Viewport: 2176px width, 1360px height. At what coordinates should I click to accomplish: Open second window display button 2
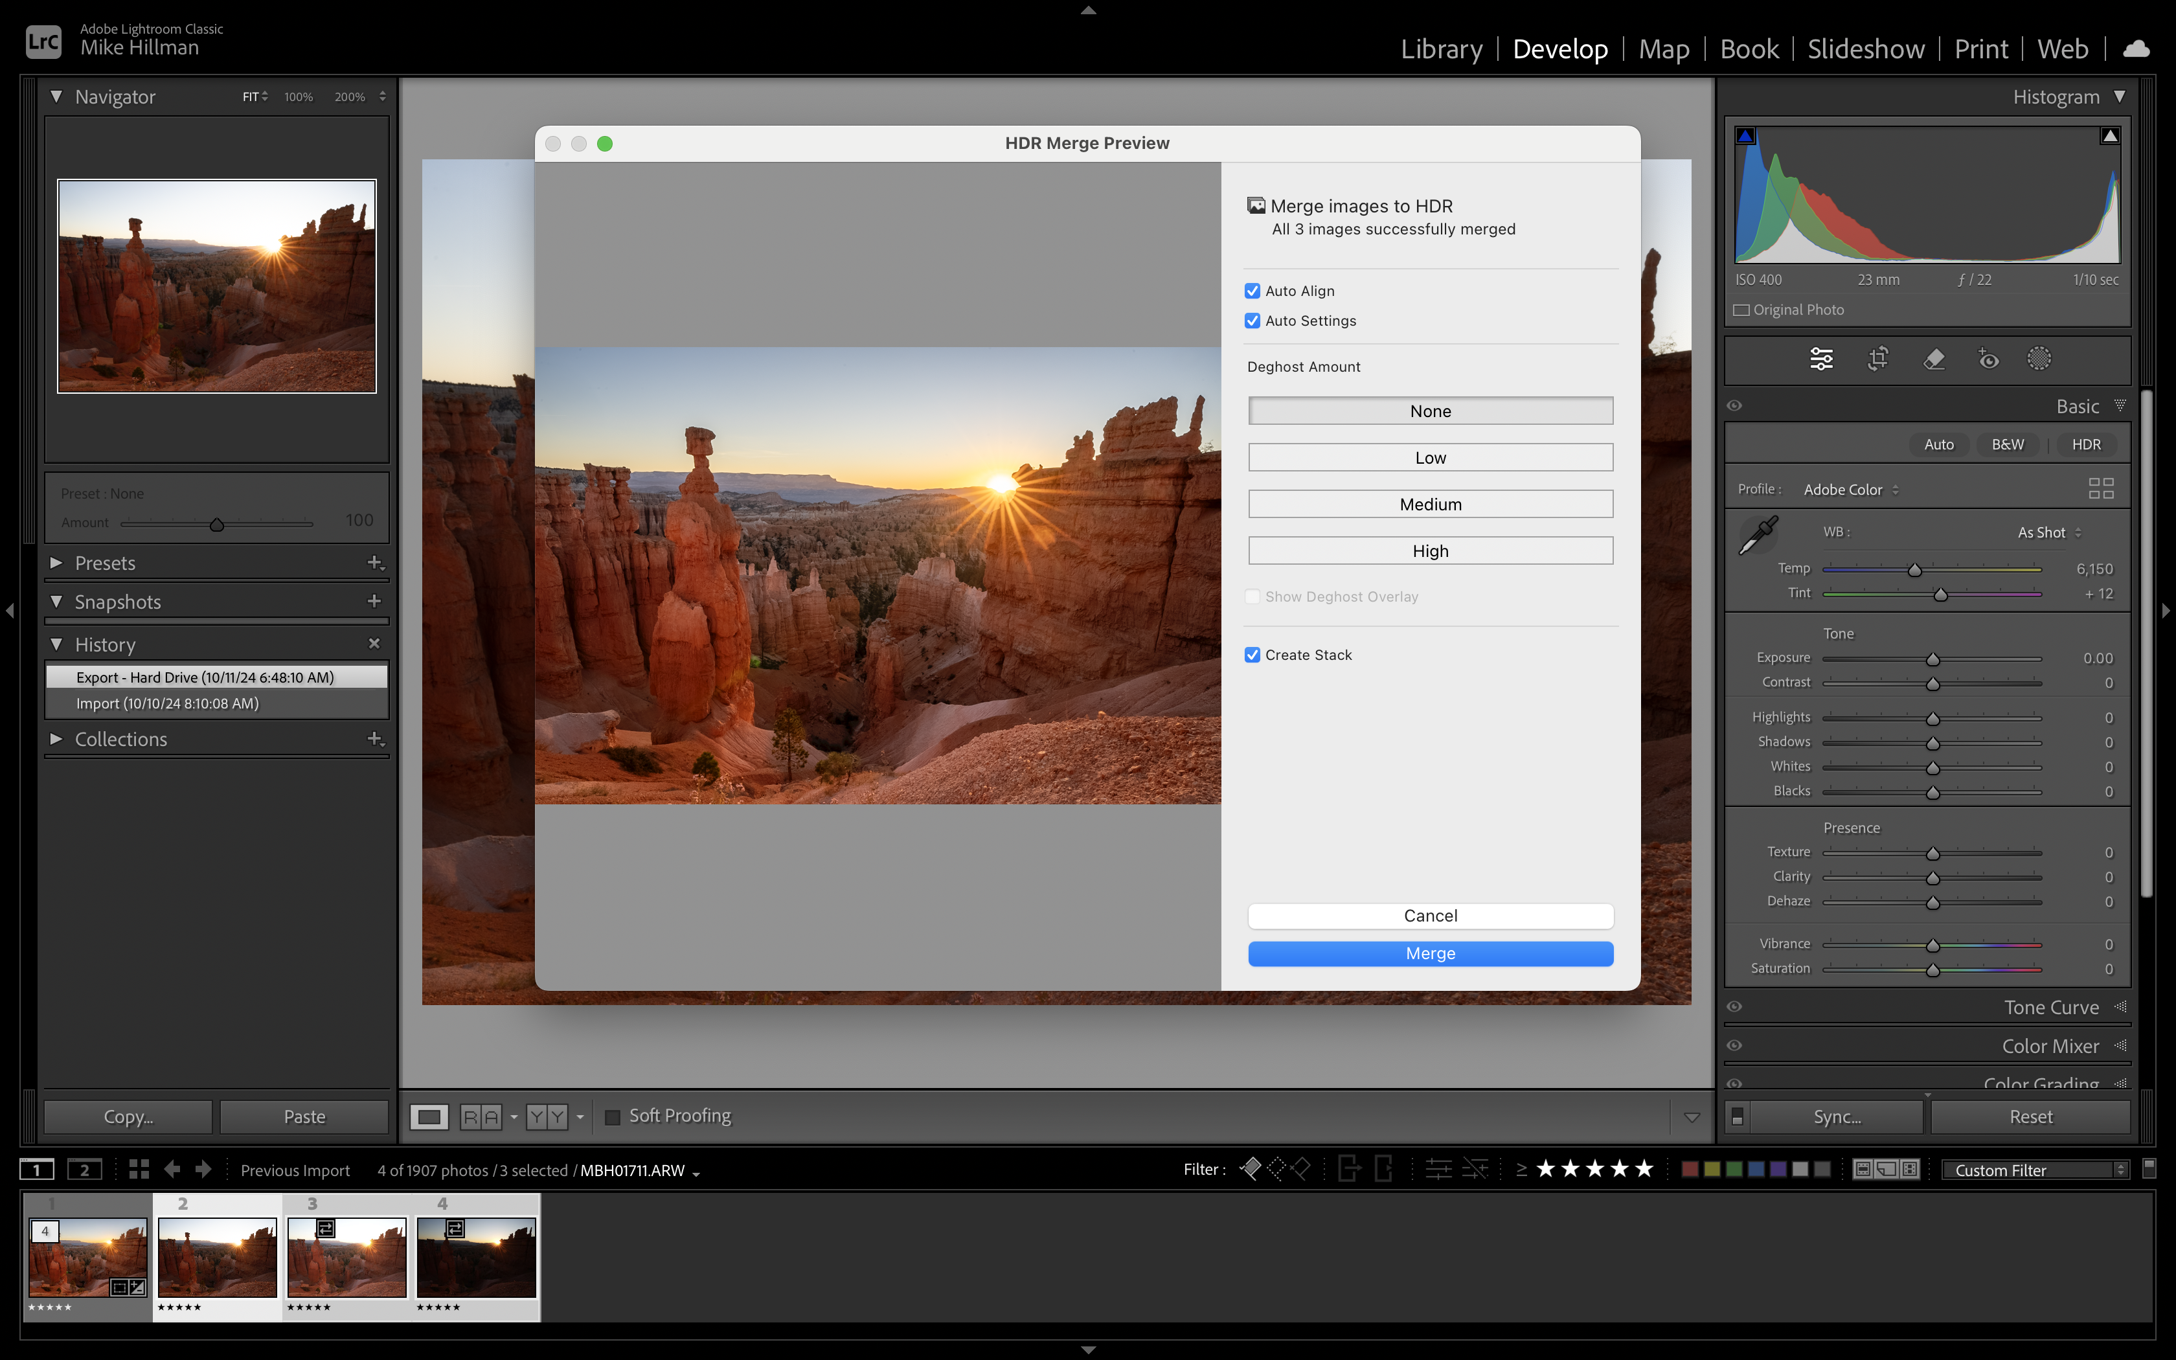[85, 1170]
